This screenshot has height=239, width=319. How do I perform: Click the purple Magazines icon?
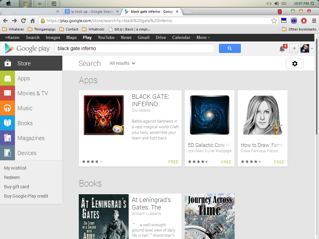click(7, 138)
